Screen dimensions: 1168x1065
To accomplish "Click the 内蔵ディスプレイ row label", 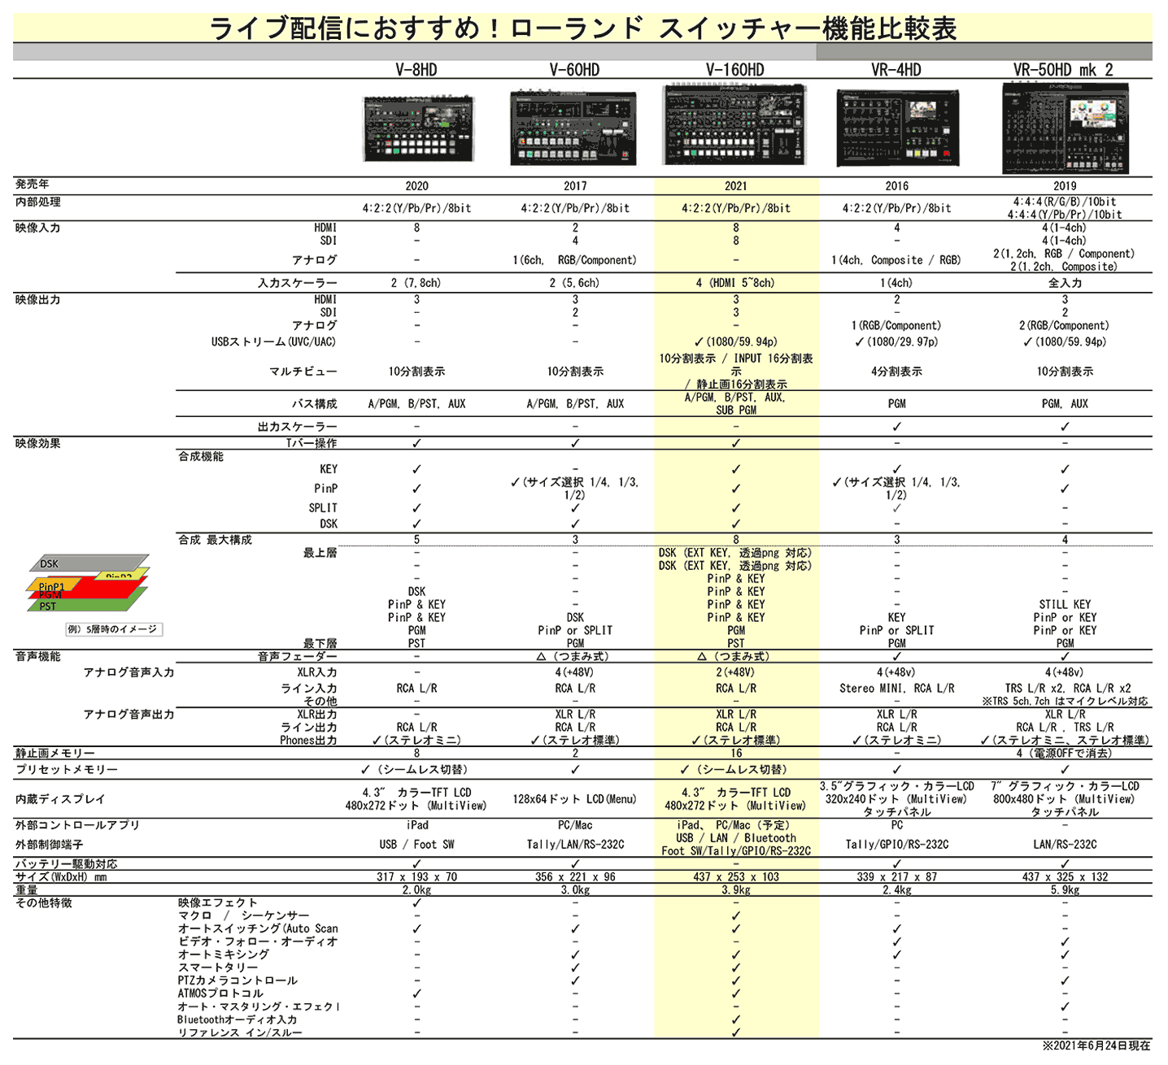I will pyautogui.click(x=60, y=799).
